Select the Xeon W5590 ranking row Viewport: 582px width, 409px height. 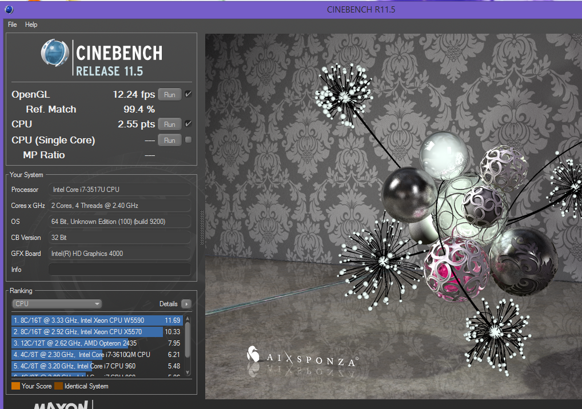tap(97, 320)
